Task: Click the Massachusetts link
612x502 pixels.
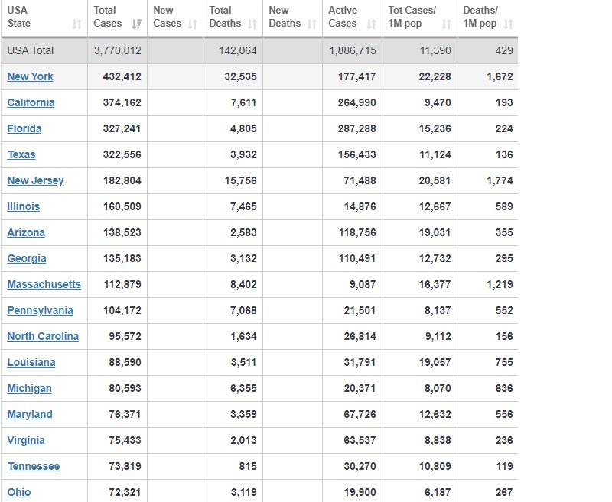Action: [44, 284]
